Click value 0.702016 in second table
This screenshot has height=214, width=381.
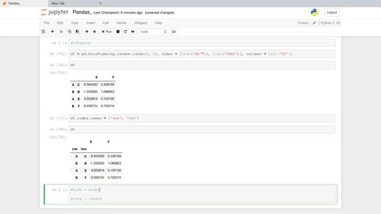(x=114, y=178)
